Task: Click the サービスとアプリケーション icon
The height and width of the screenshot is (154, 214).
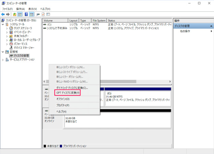Action: coord(7,60)
